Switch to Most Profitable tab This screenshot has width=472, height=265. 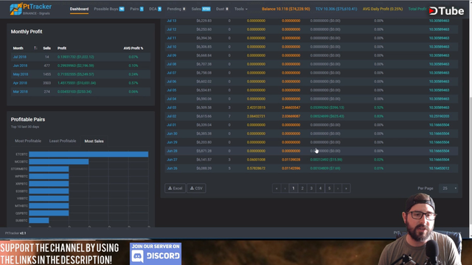point(28,141)
